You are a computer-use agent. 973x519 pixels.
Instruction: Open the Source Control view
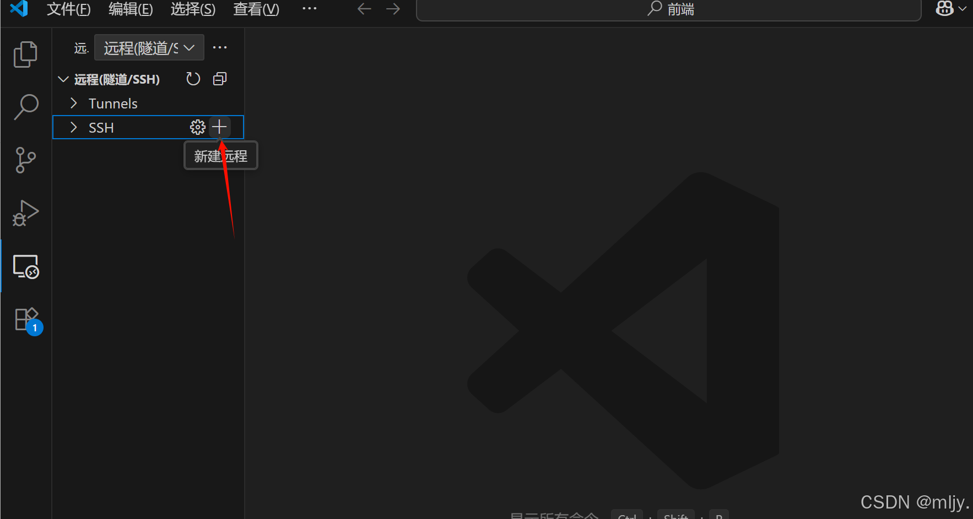(25, 160)
